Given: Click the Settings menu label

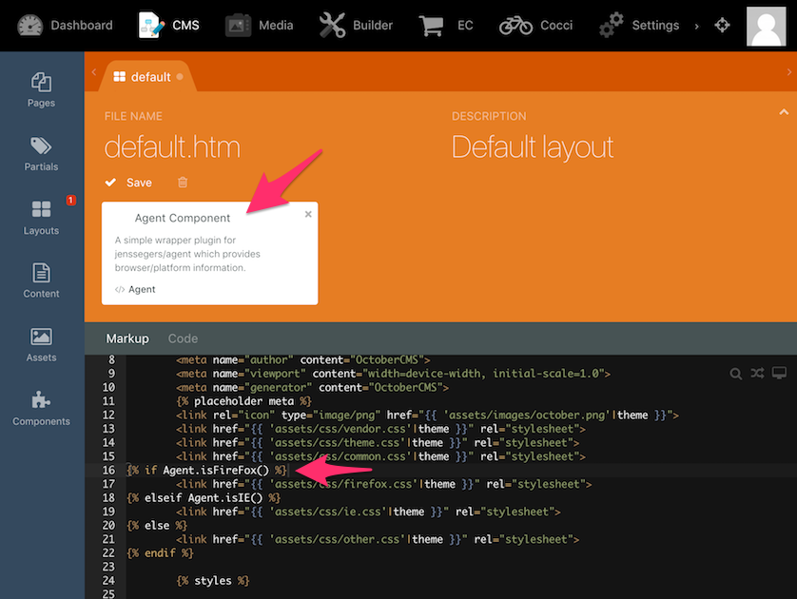Looking at the screenshot, I should pyautogui.click(x=655, y=26).
